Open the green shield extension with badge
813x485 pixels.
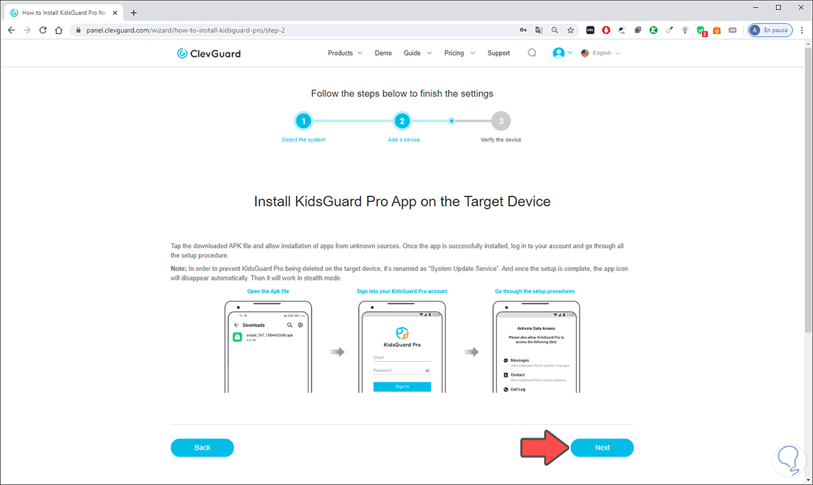(701, 30)
